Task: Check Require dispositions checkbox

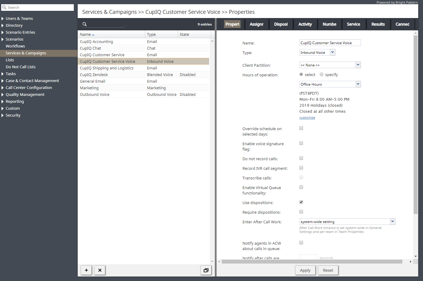Action: 301,212
